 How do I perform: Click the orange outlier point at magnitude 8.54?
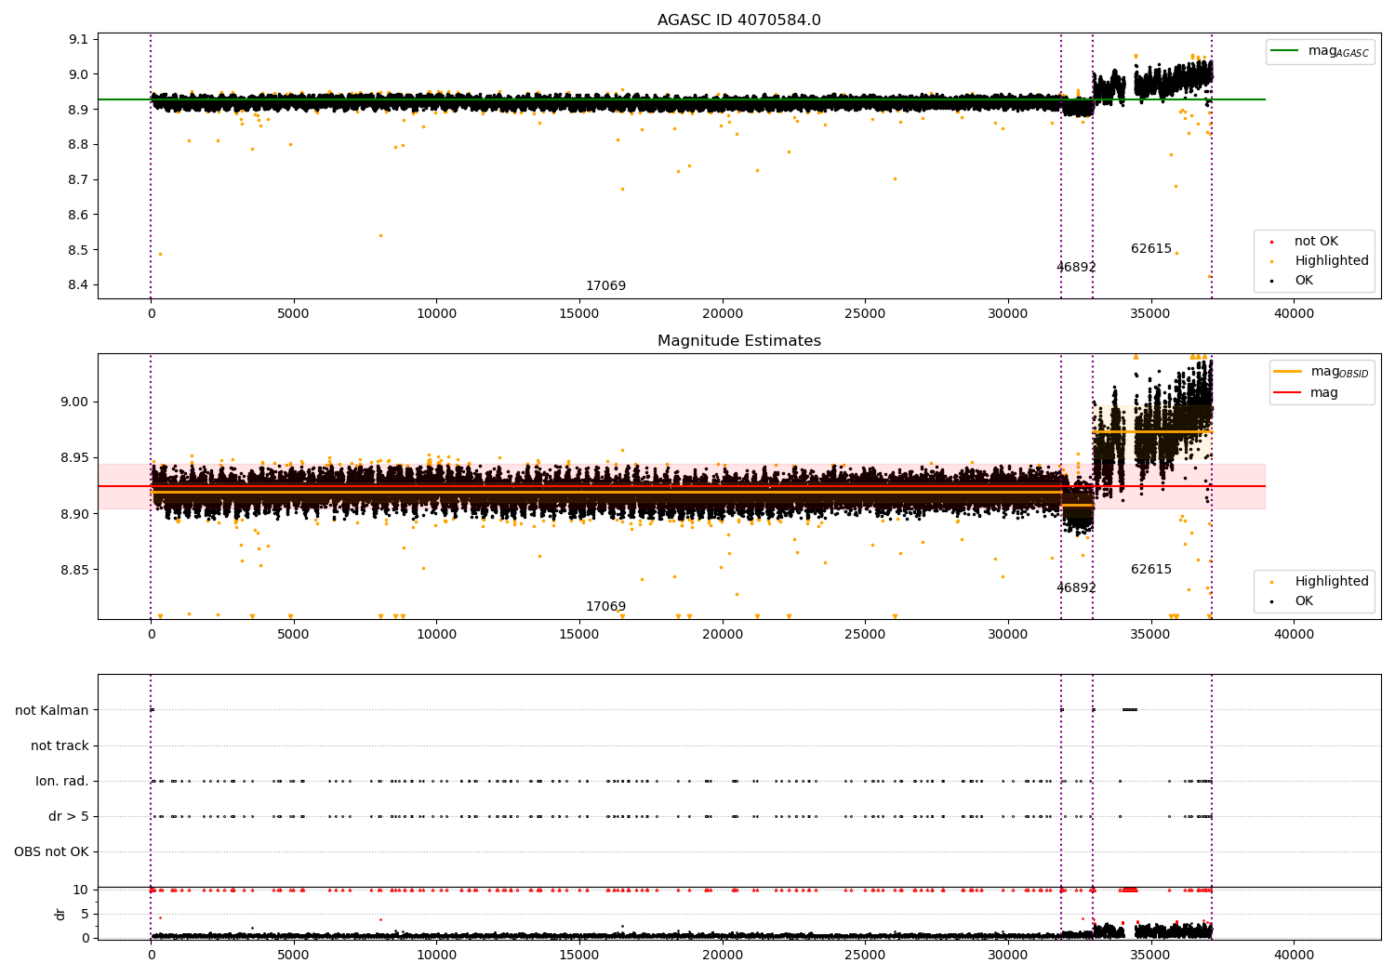[380, 235]
